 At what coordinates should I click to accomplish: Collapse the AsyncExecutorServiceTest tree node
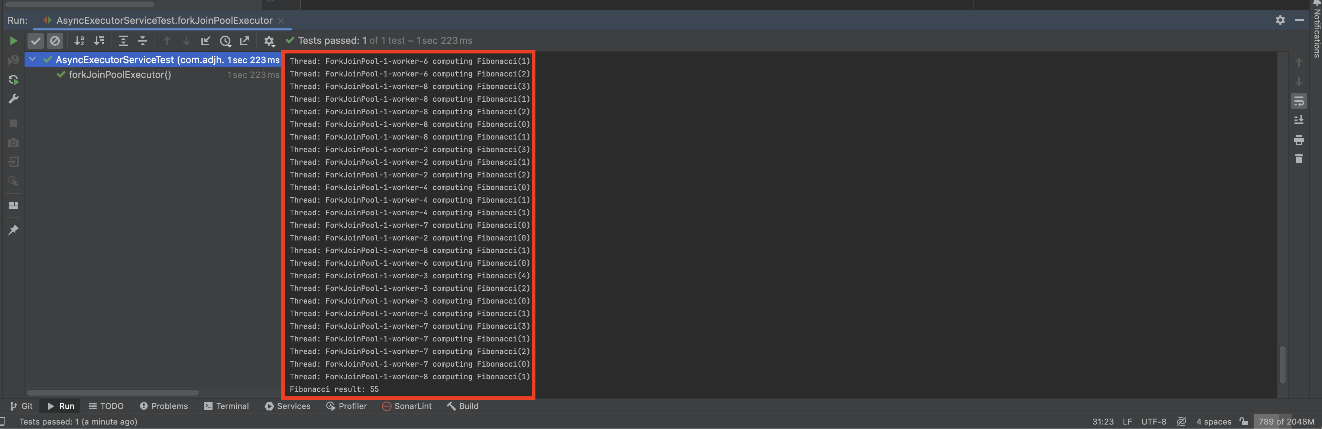click(x=32, y=59)
